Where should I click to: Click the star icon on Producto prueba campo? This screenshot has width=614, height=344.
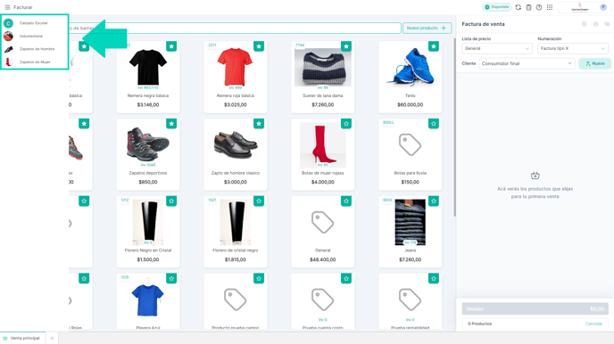point(259,278)
